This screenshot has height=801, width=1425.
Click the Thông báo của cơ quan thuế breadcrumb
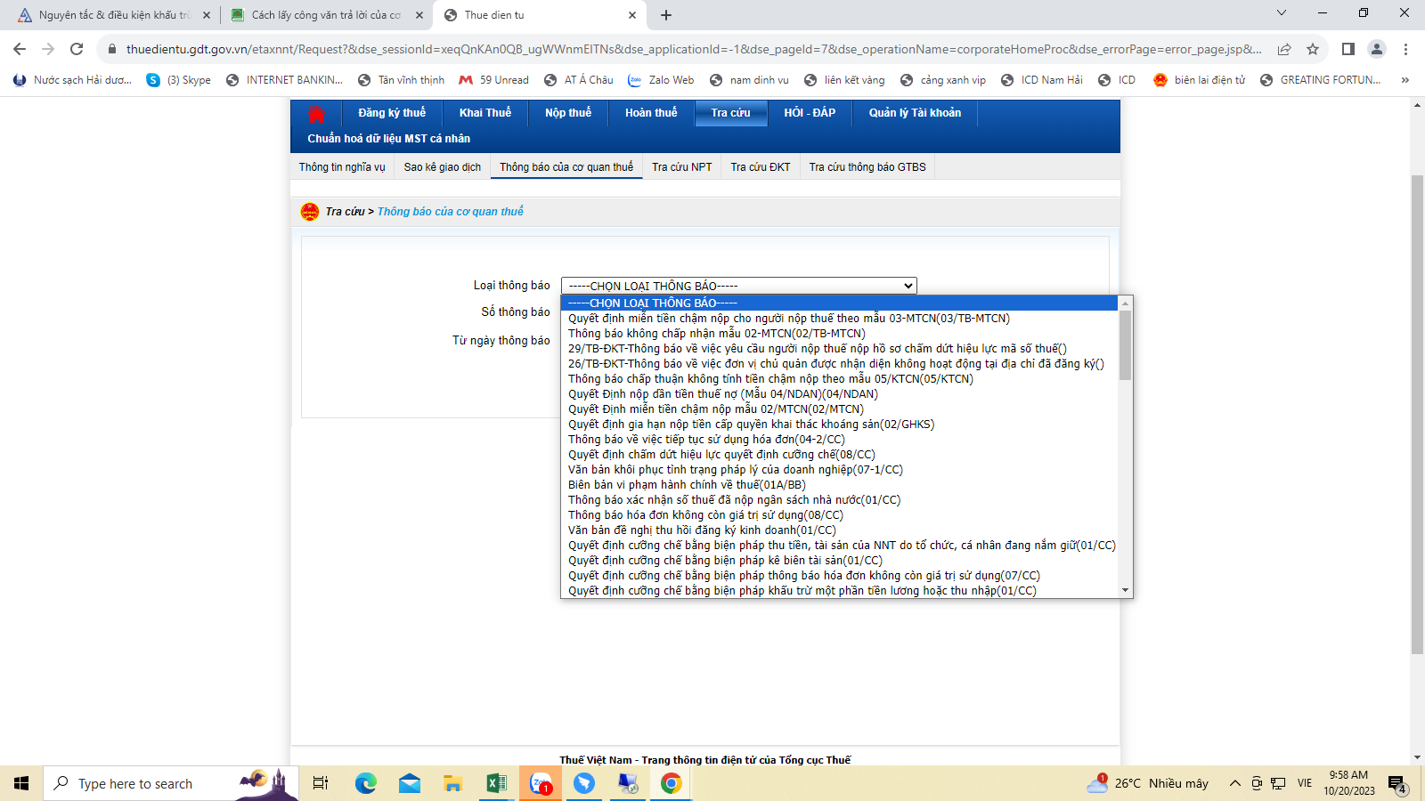tap(450, 212)
